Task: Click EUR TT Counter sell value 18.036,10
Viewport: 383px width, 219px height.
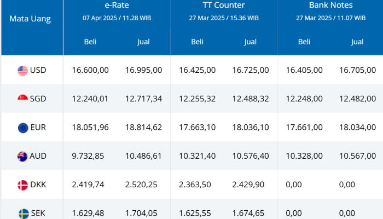Action: (250, 128)
